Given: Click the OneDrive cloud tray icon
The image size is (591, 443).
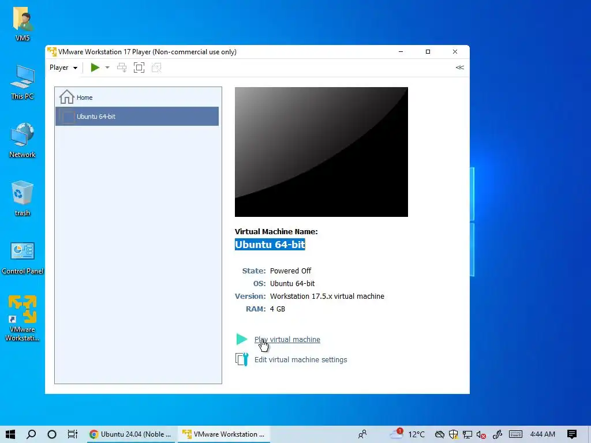Looking at the screenshot, I should (x=439, y=434).
